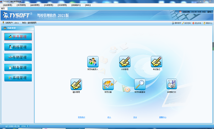Launch the 模拟管理 icon
Screen dimensions: 214x129
76,85
